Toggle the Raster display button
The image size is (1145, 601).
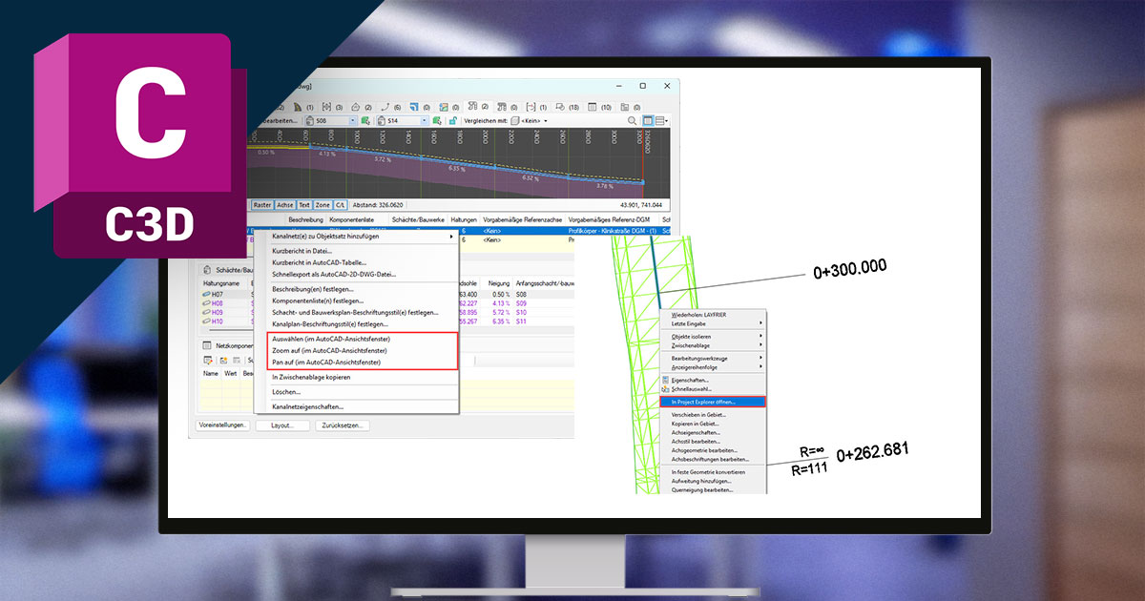(x=261, y=204)
